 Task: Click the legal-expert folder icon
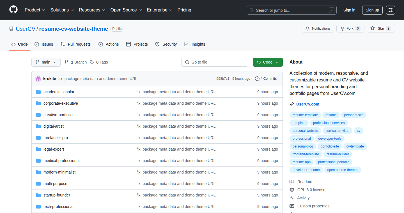(38, 149)
